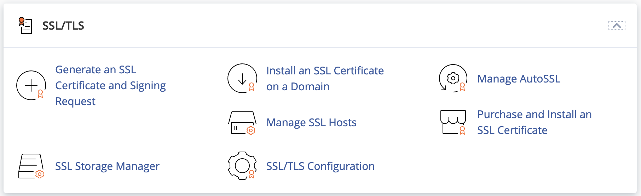Viewport: 641px width, 196px height.
Task: Launch SSL Storage Manager link
Action: click(x=107, y=166)
